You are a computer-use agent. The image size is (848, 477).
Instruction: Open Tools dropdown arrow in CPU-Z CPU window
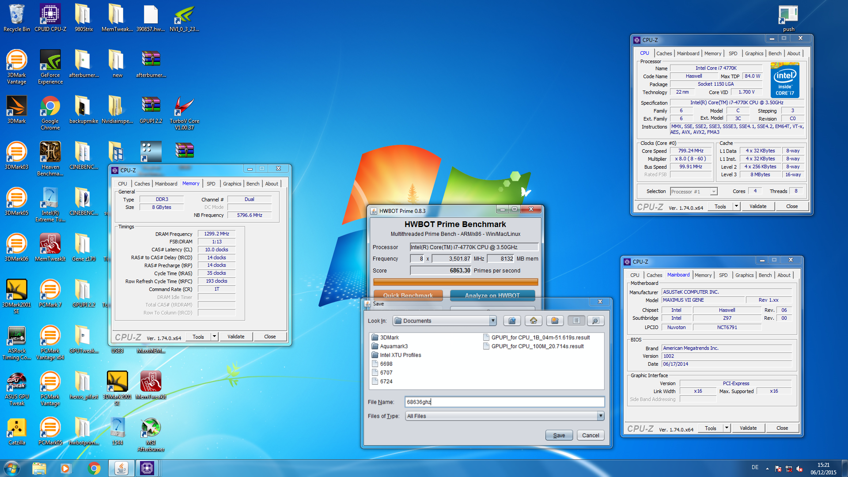(x=736, y=206)
